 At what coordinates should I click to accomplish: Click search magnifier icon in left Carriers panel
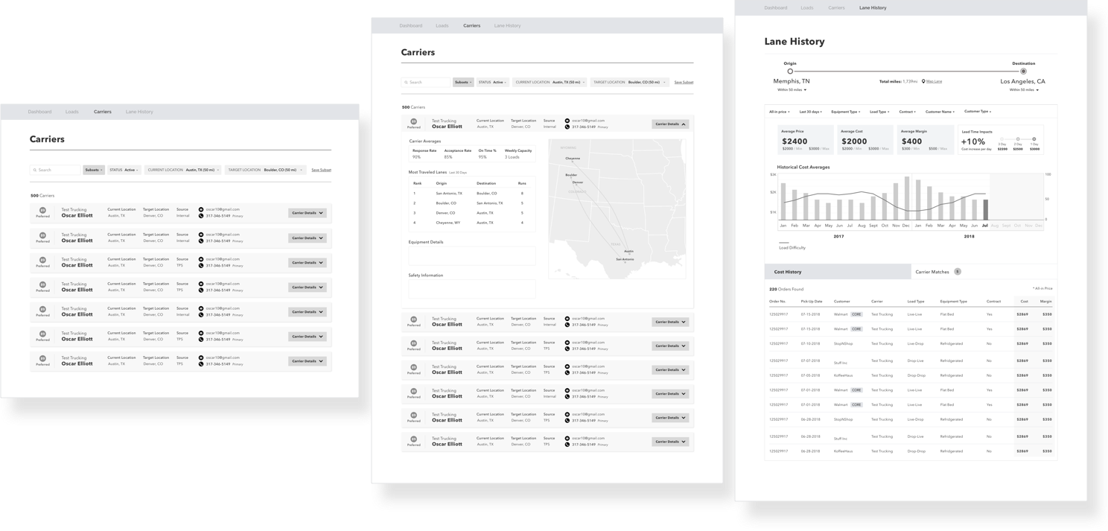tap(35, 171)
